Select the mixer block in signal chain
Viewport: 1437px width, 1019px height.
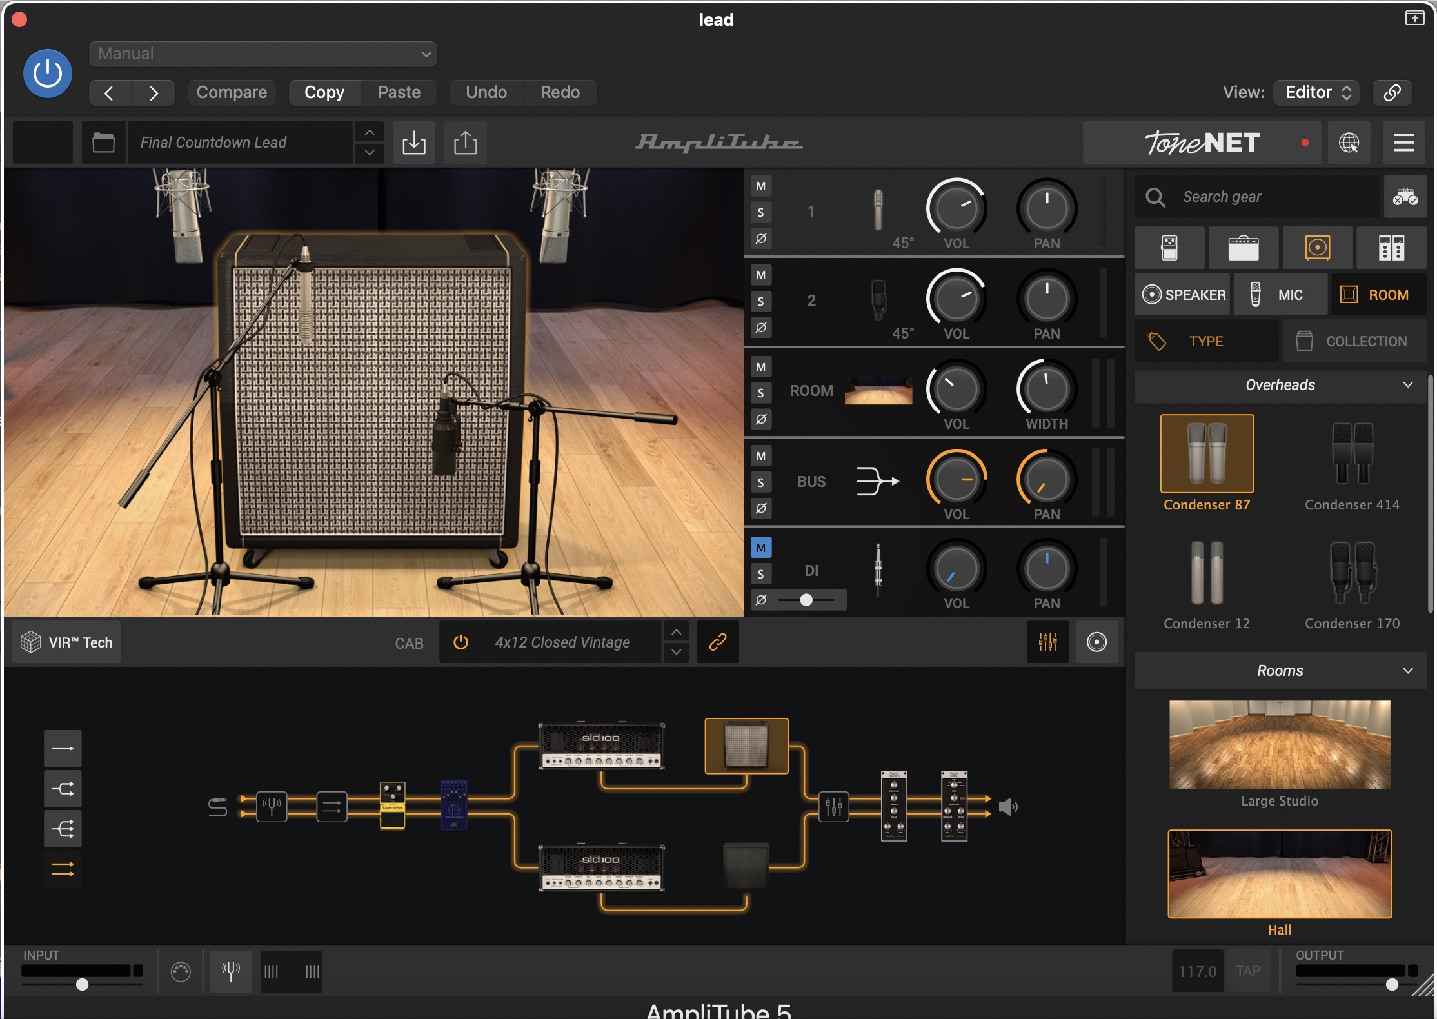coord(833,806)
